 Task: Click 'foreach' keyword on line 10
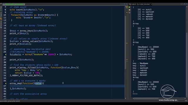16,15
